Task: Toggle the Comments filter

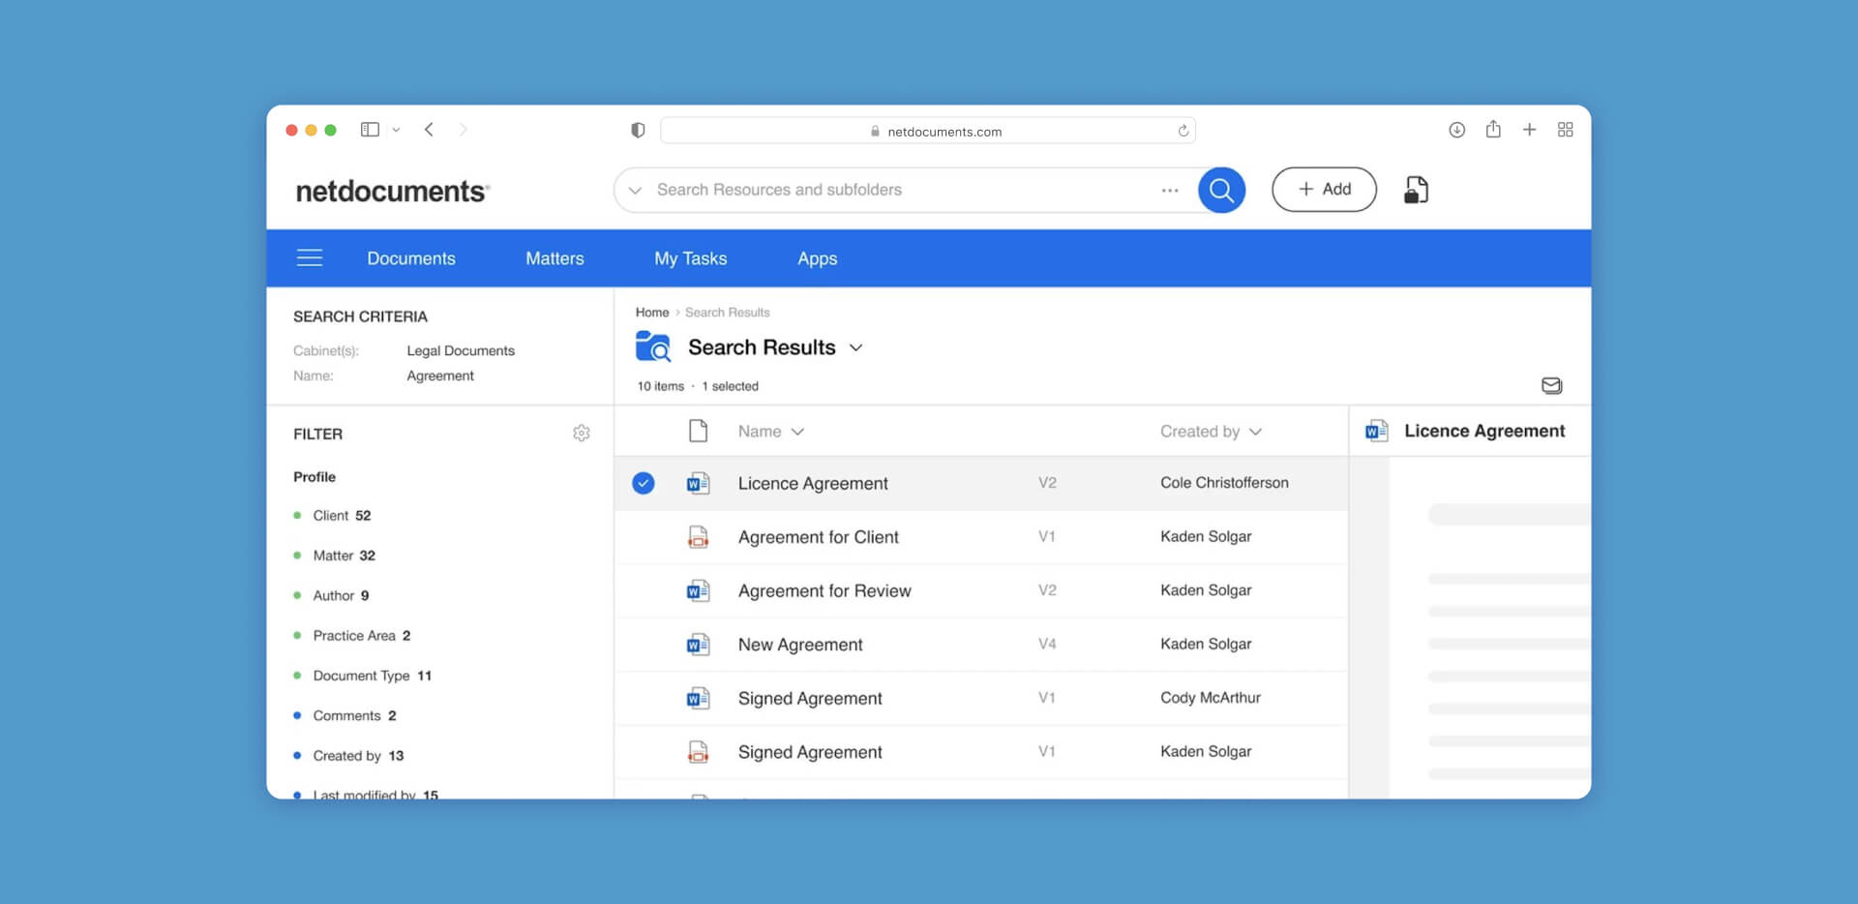Action: click(x=345, y=715)
